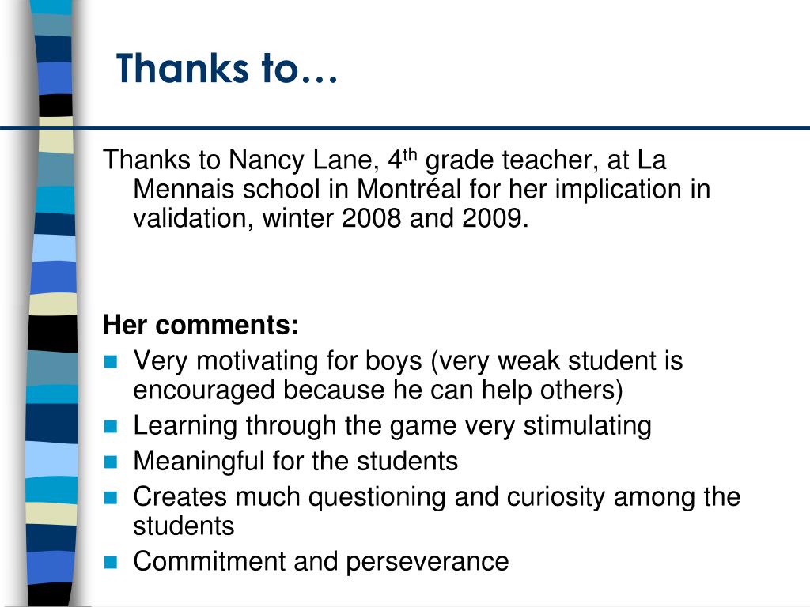Select the bullet before 'Very motivating for boys'
This screenshot has height=607, width=810.
pyautogui.click(x=111, y=361)
